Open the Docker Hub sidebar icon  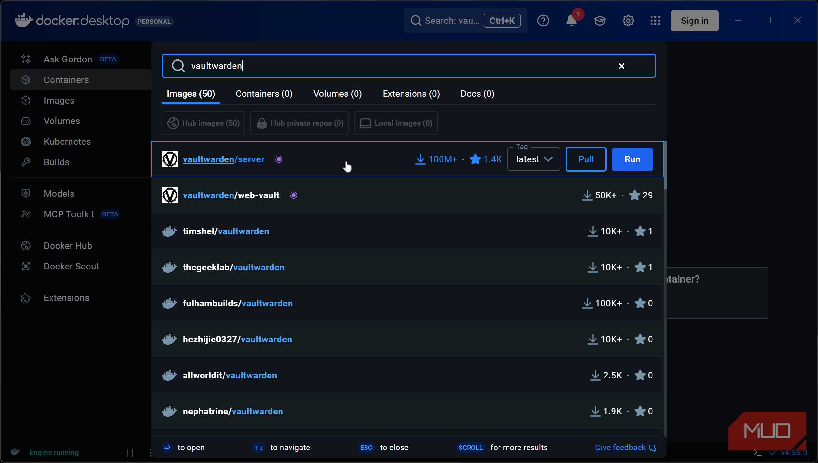tap(26, 246)
